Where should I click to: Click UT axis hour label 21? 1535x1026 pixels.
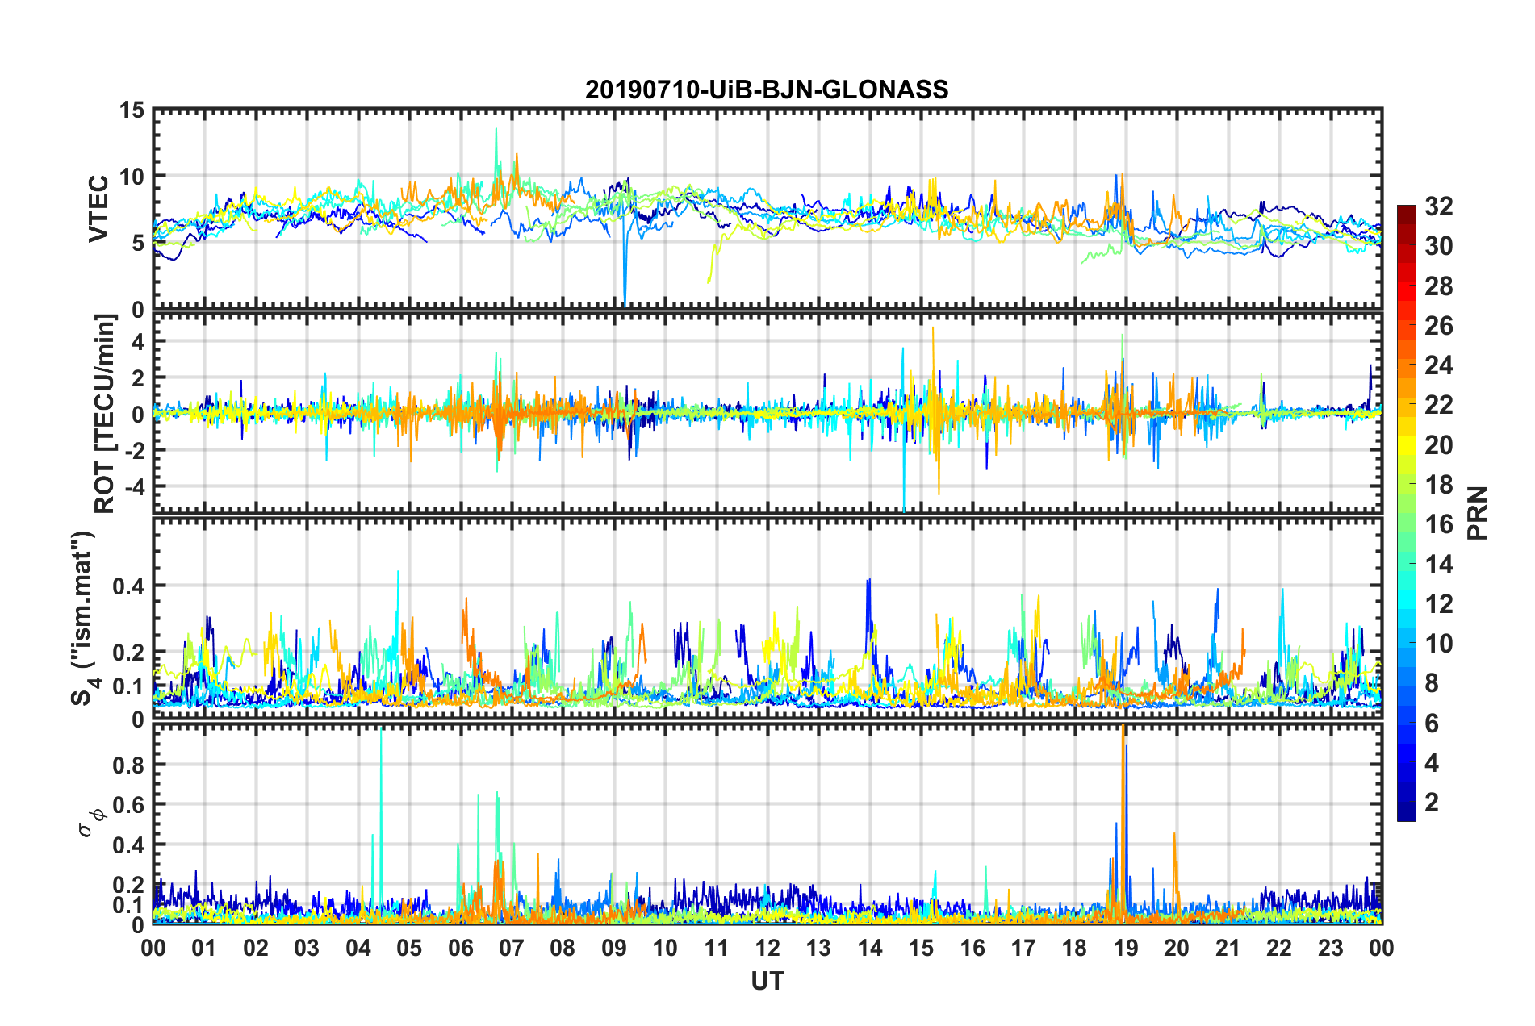click(x=1228, y=948)
